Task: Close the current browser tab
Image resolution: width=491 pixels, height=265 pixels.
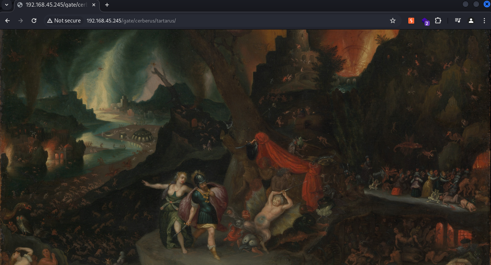Action: pyautogui.click(x=93, y=5)
